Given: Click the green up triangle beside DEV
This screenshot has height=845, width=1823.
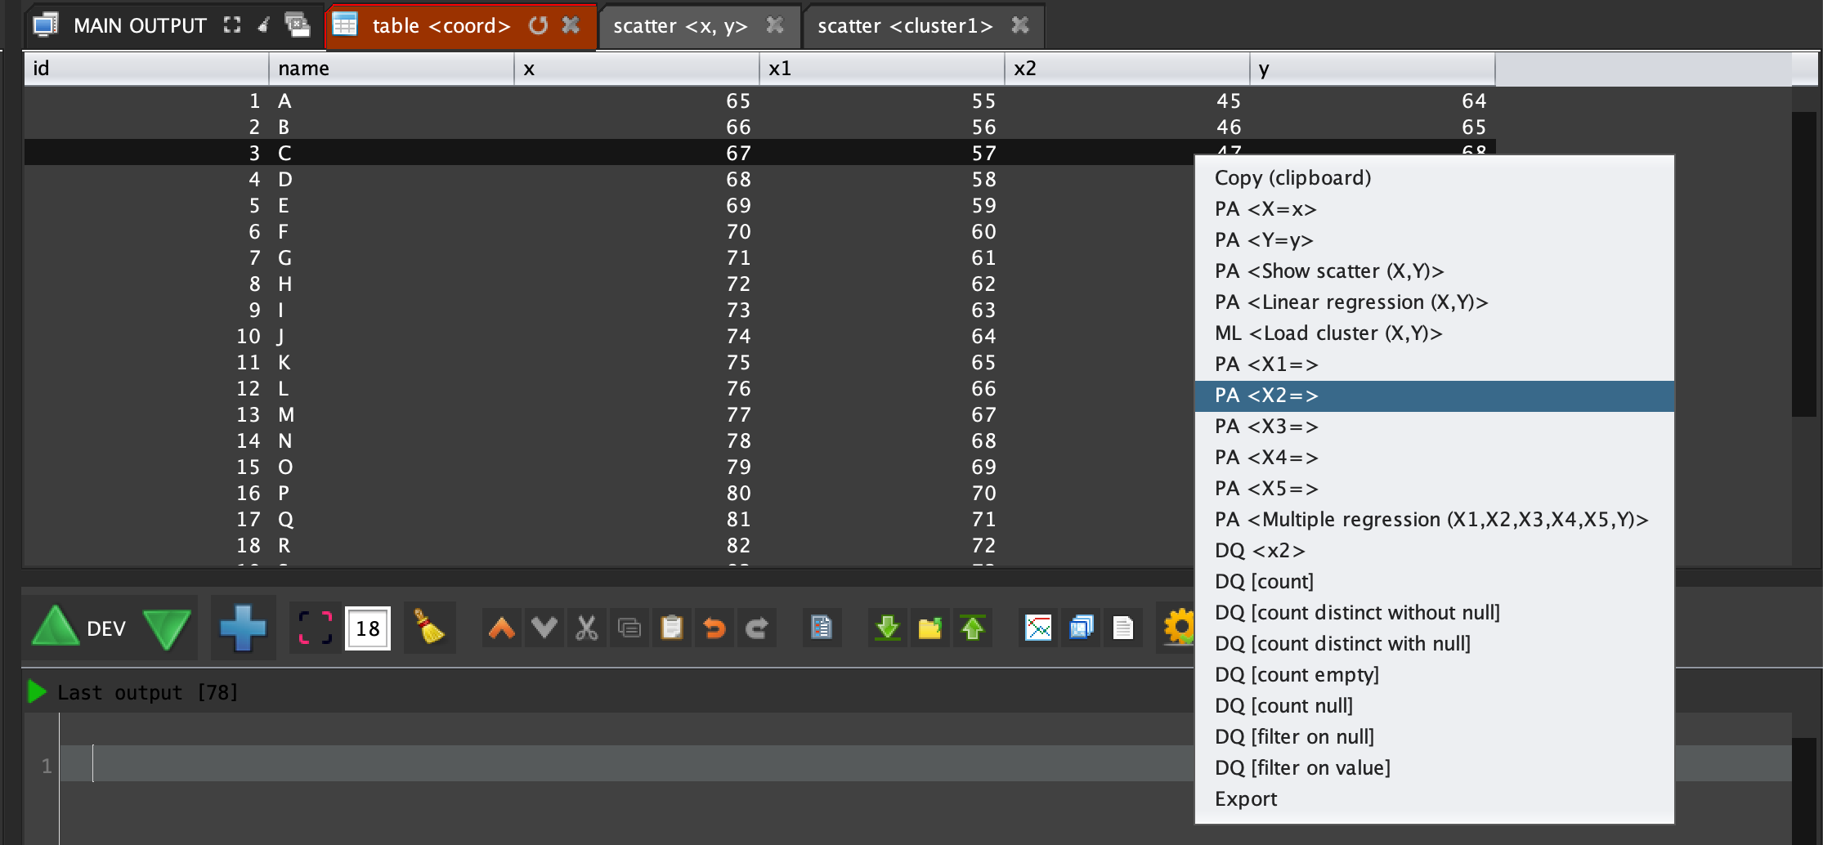Looking at the screenshot, I should pyautogui.click(x=55, y=628).
